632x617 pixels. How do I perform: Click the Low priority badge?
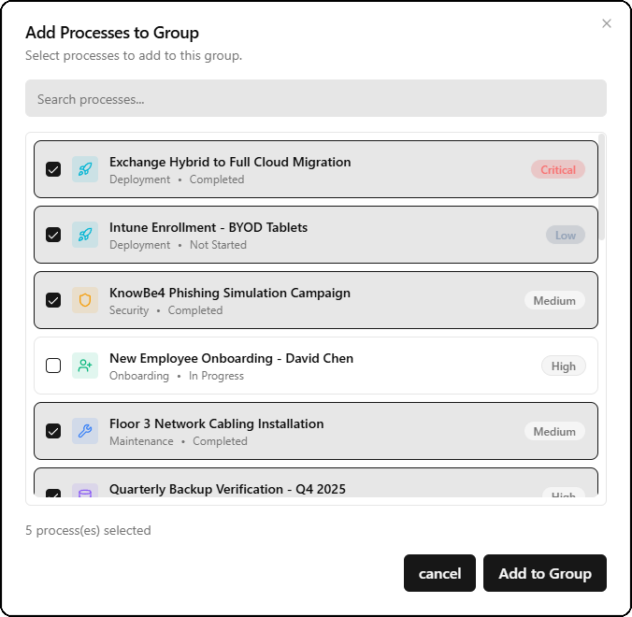coord(566,235)
